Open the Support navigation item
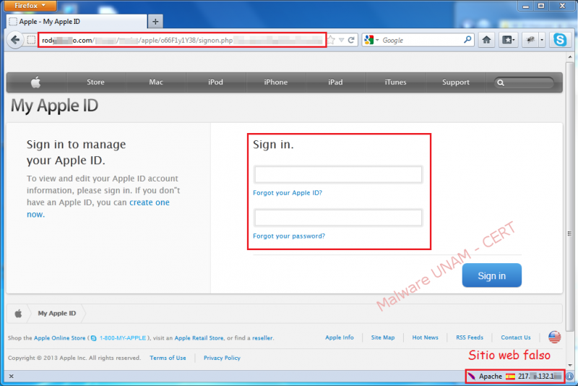The height and width of the screenshot is (386, 578). click(456, 82)
